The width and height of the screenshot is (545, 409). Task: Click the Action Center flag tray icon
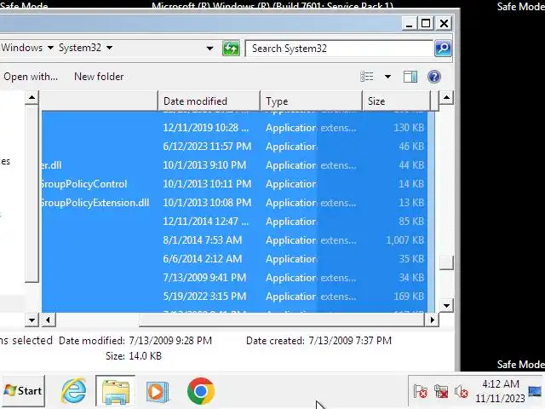click(420, 392)
